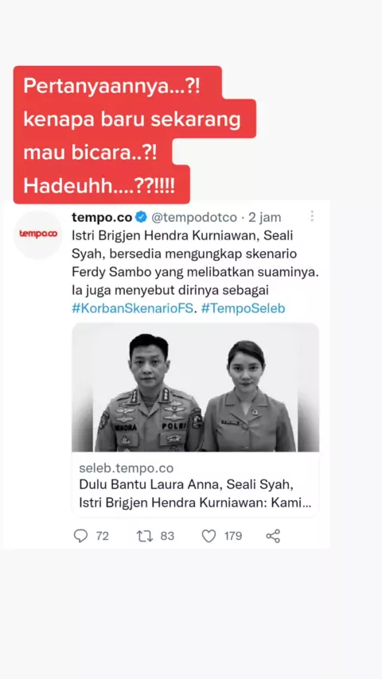Click the blue verified badge
Screen dimensions: 382x679
[x=141, y=217]
